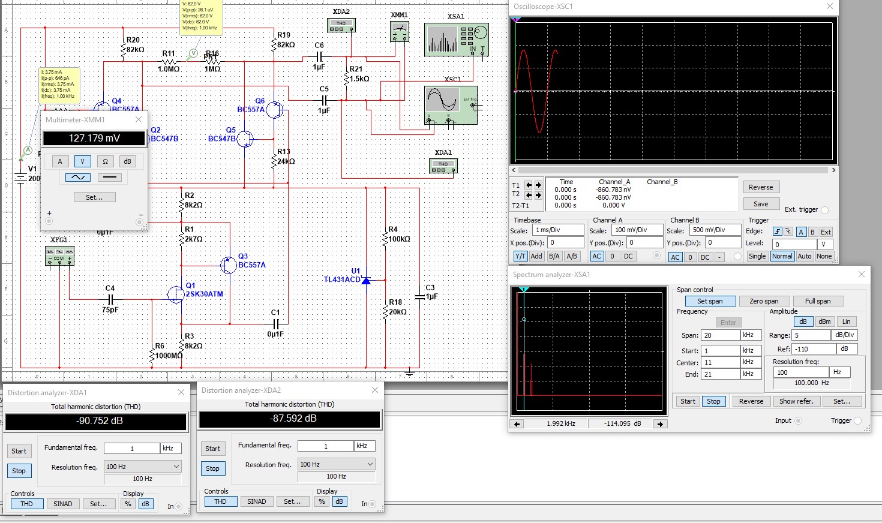The height and width of the screenshot is (523, 882).
Task: Enable dB amplitude on the spectrum analyzer
Action: (803, 321)
